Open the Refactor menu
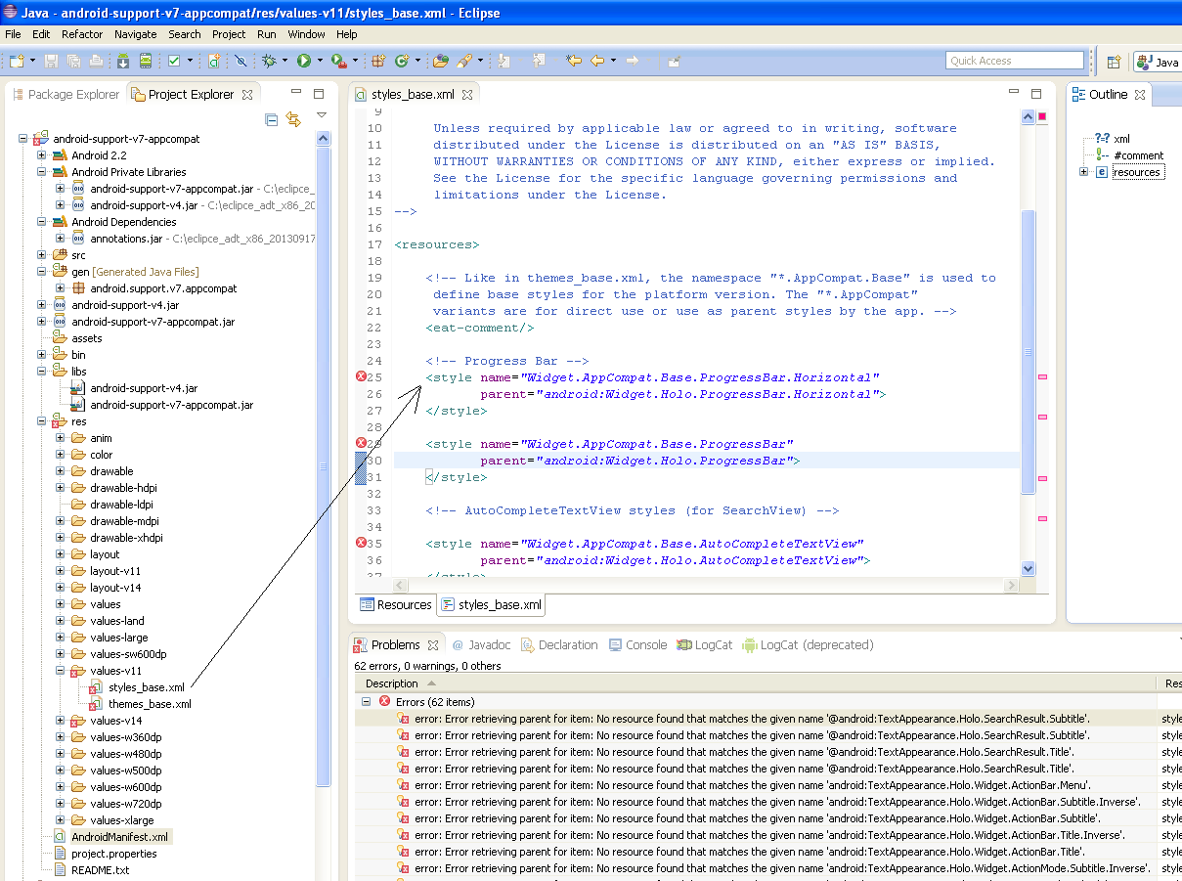The height and width of the screenshot is (881, 1182). point(82,34)
